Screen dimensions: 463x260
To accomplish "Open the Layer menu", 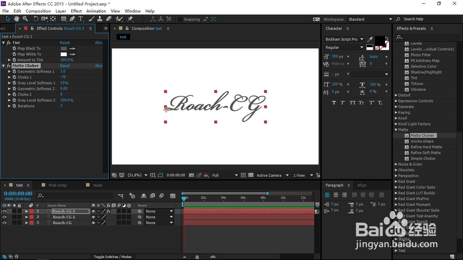I will [61, 11].
